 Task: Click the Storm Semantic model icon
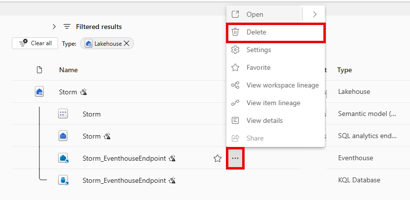tap(63, 114)
